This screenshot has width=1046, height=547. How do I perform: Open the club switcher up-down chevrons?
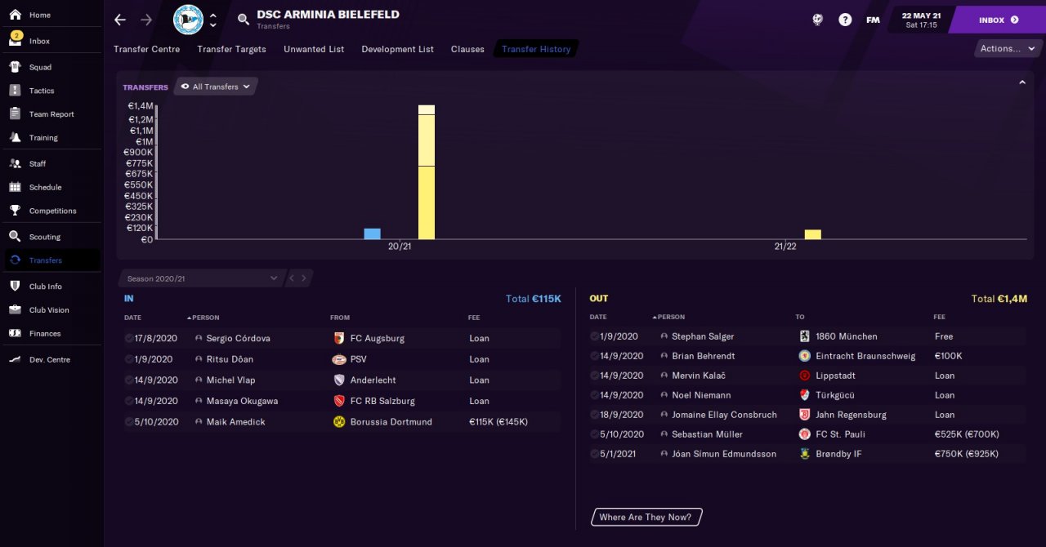coord(213,20)
